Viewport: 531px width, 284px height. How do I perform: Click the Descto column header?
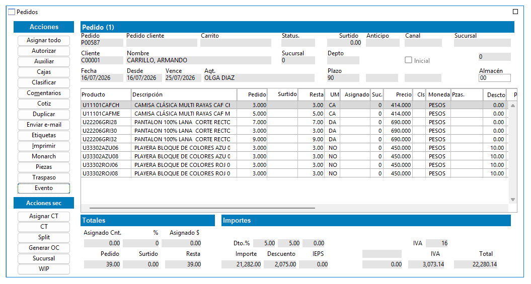point(495,94)
